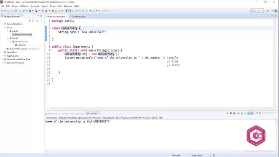Collapse all in Package Explorer toolbar

pyautogui.click(x=30, y=20)
